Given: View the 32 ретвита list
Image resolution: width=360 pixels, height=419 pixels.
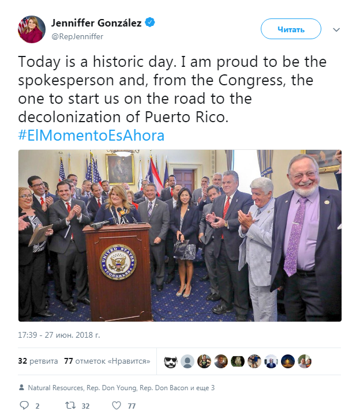Looking at the screenshot, I should pyautogui.click(x=38, y=361).
